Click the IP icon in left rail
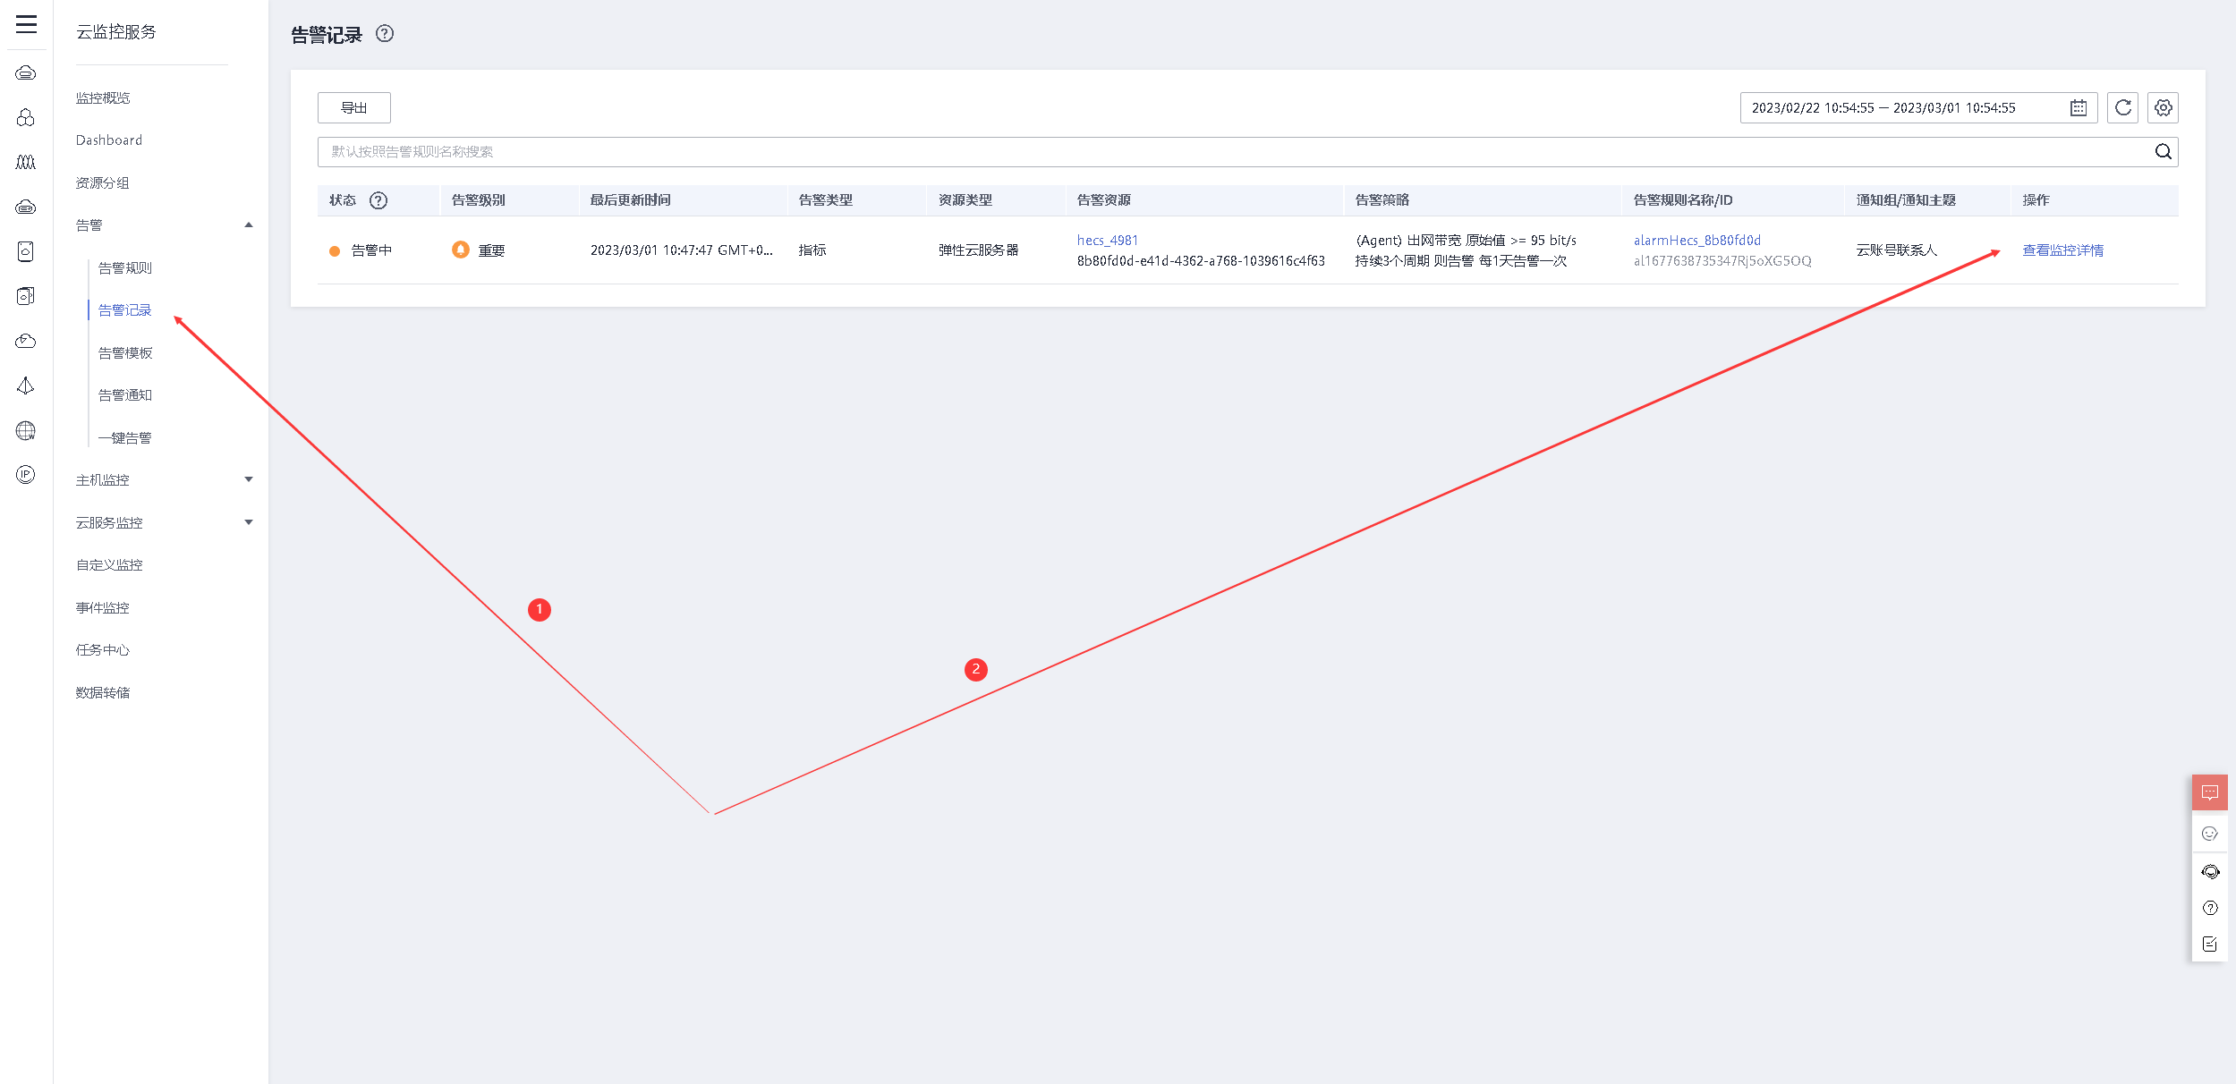Image resolution: width=2236 pixels, height=1084 pixels. pyautogui.click(x=26, y=475)
